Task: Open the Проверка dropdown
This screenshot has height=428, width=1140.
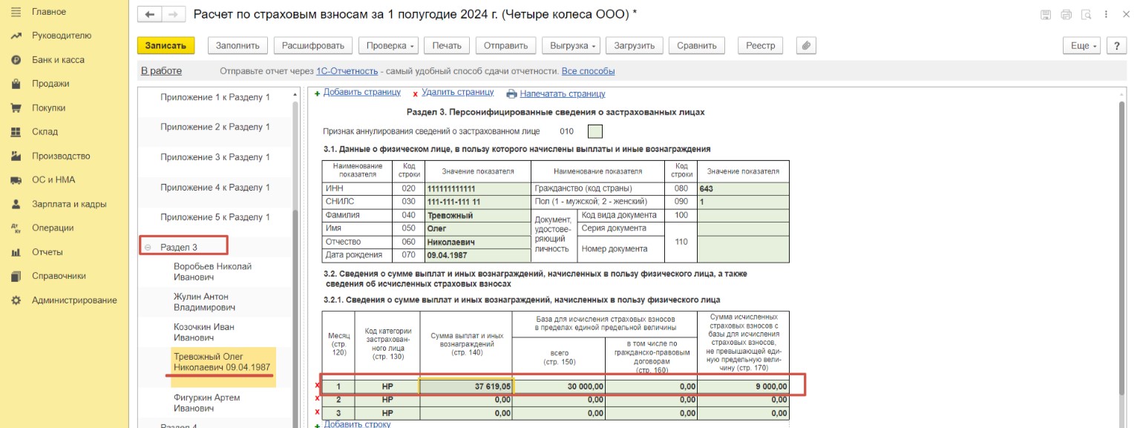Action: [x=389, y=45]
